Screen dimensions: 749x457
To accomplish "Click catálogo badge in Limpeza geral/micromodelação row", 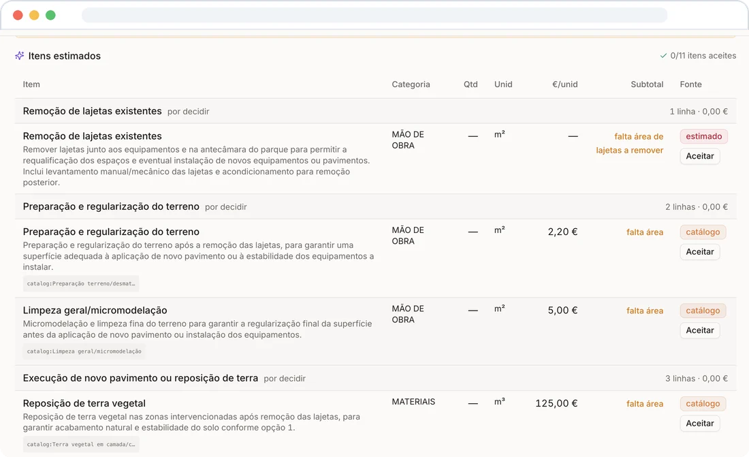I will click(703, 311).
